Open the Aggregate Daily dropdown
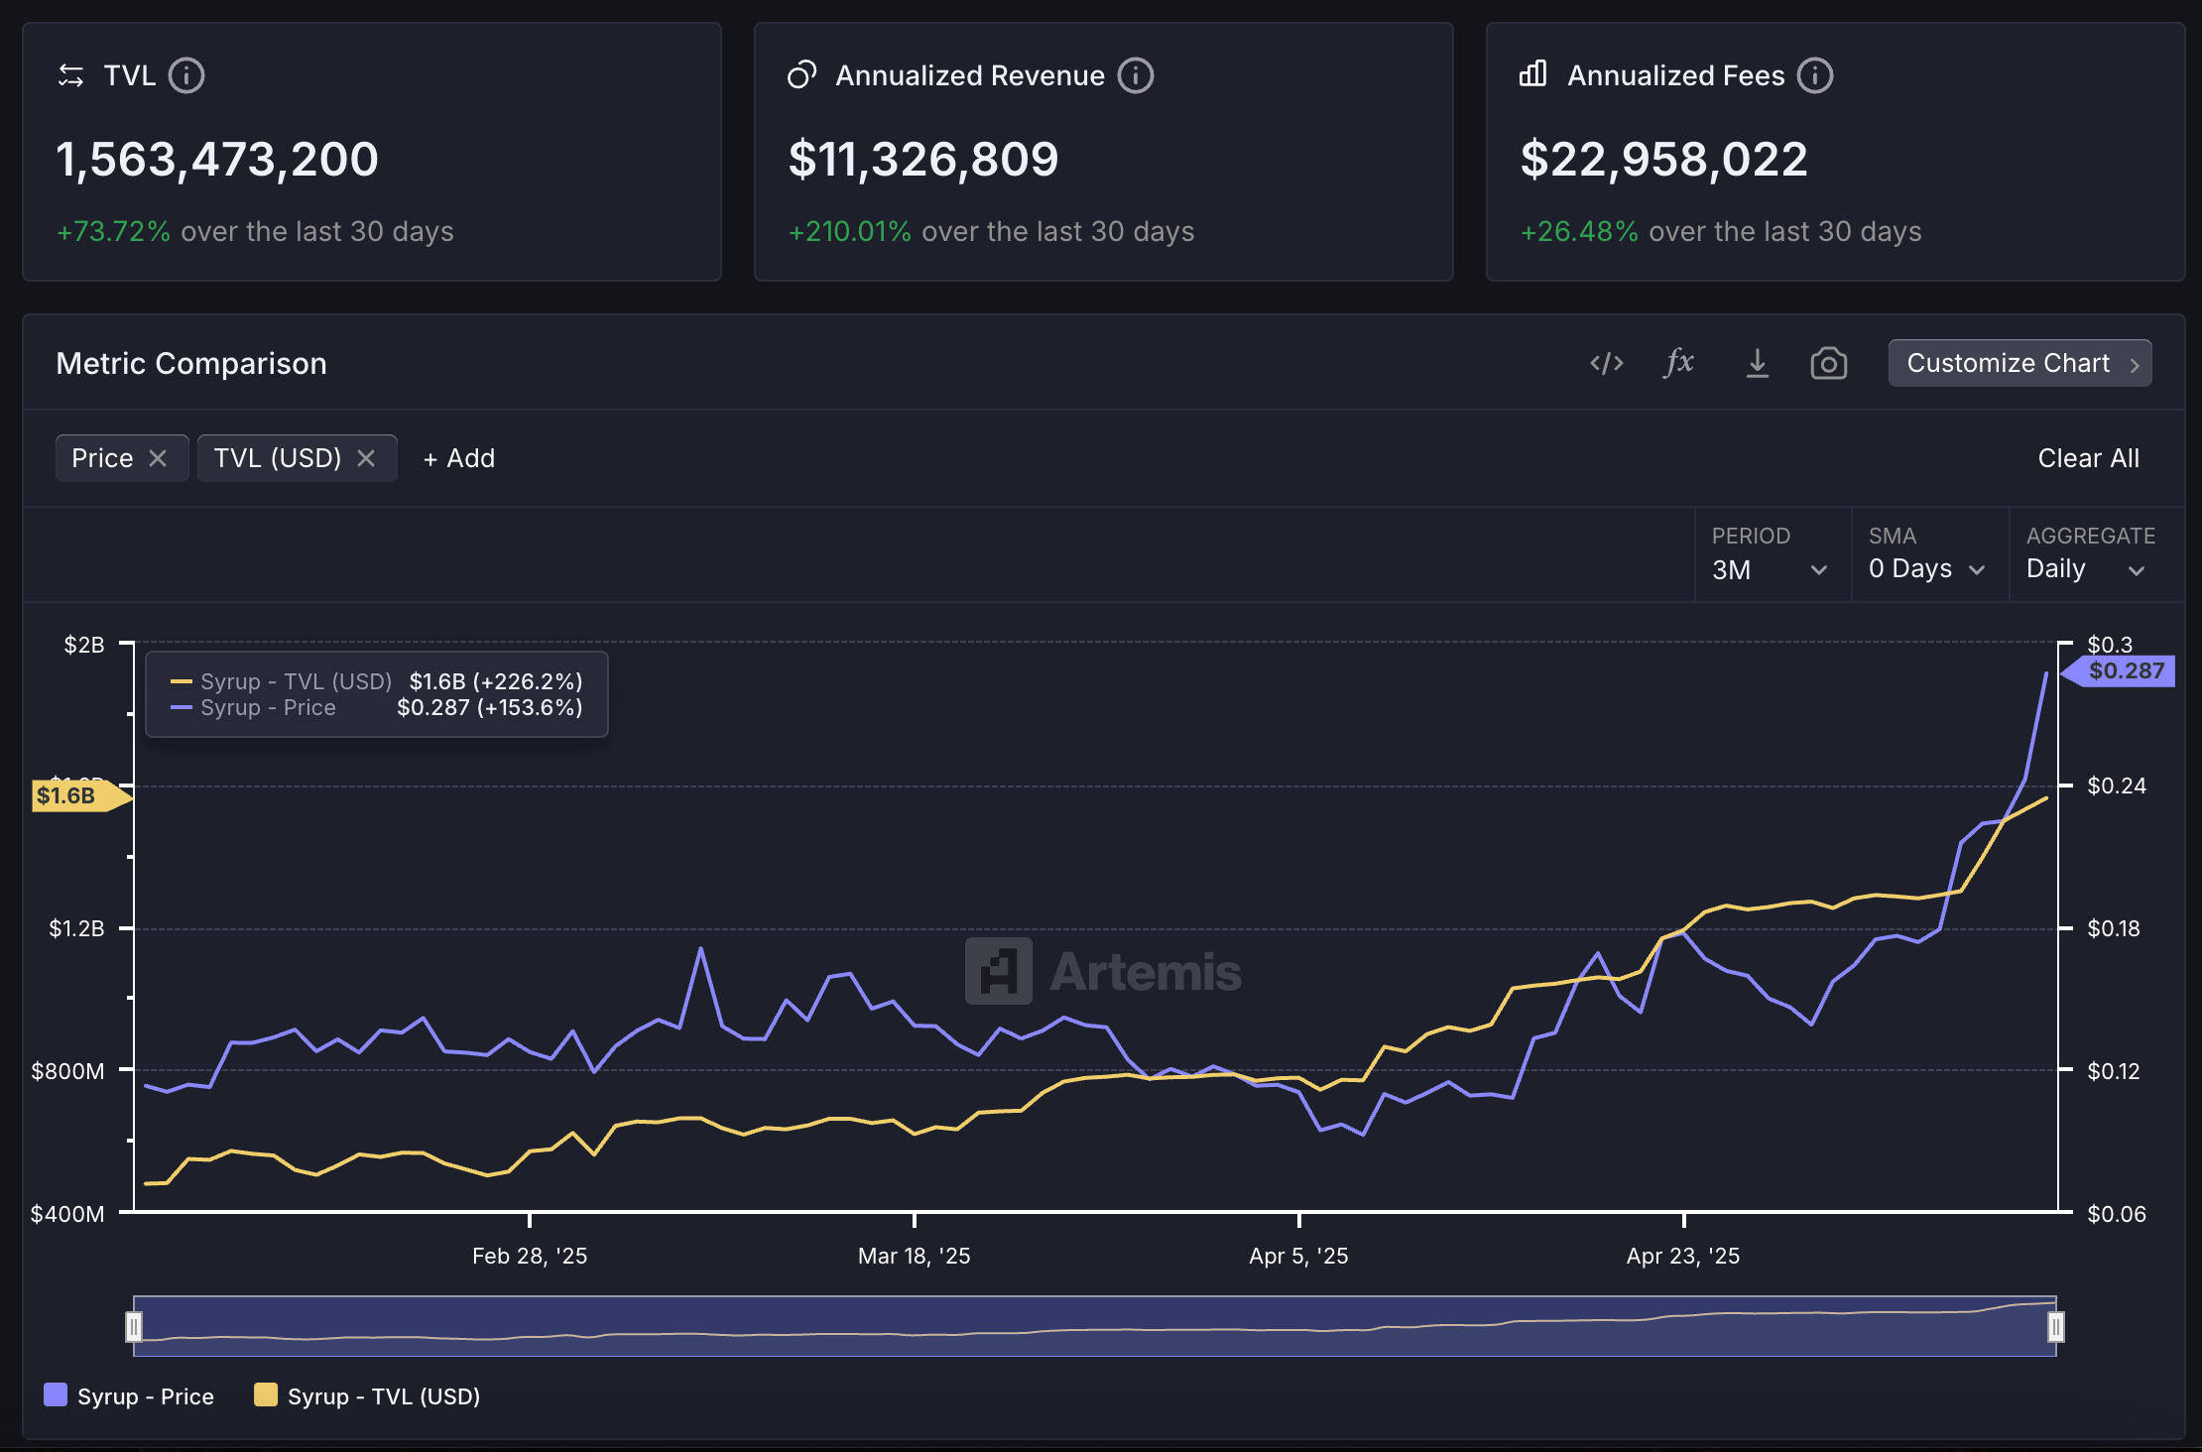2202x1452 pixels. click(x=2085, y=569)
